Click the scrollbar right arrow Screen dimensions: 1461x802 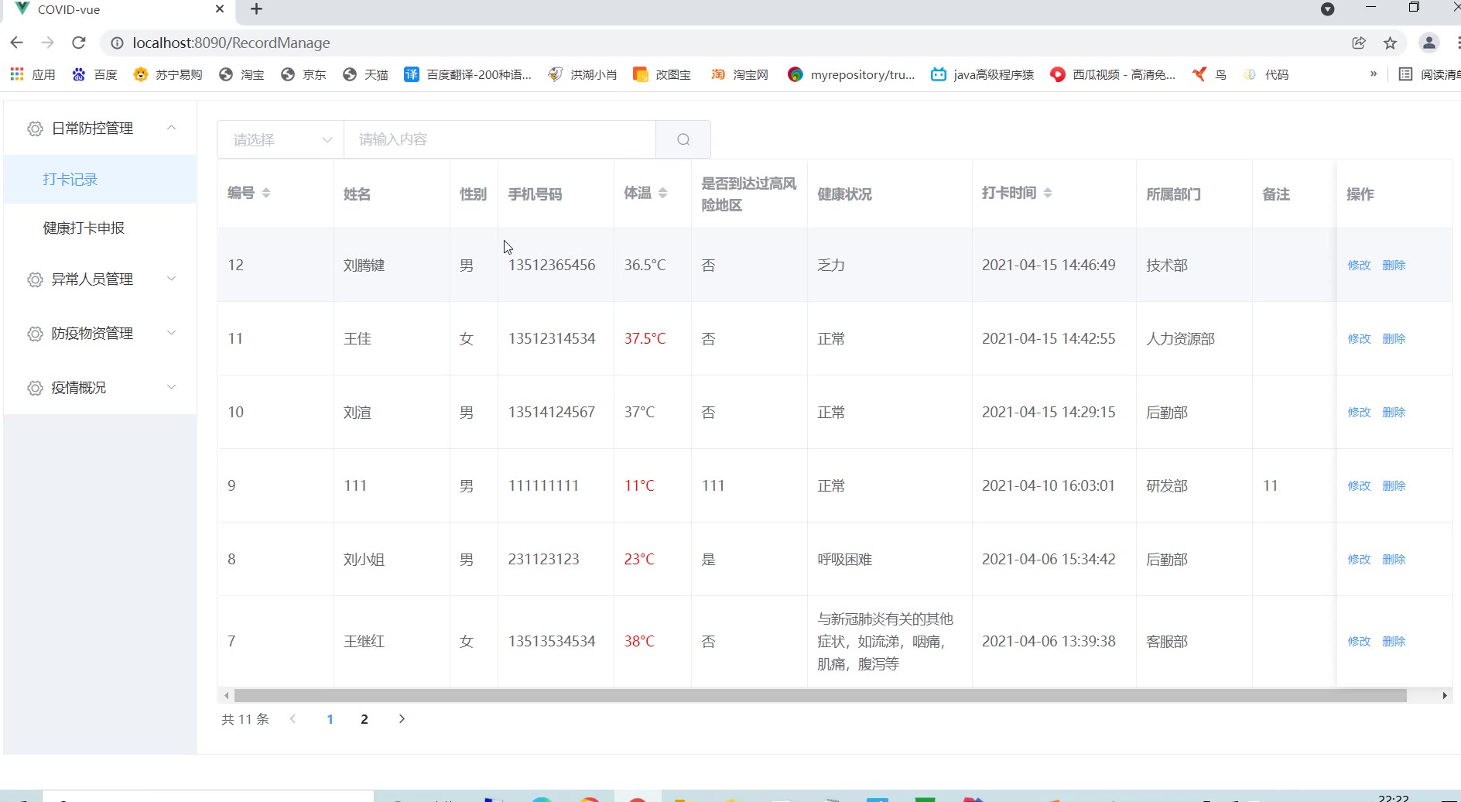(x=1445, y=695)
